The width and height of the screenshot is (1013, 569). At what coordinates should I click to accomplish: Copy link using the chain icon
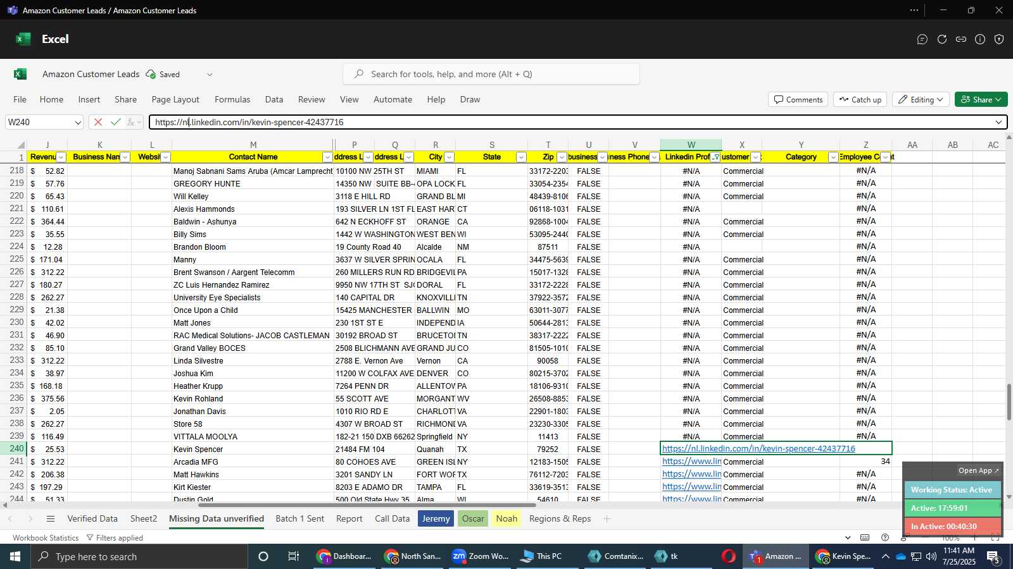pyautogui.click(x=961, y=39)
